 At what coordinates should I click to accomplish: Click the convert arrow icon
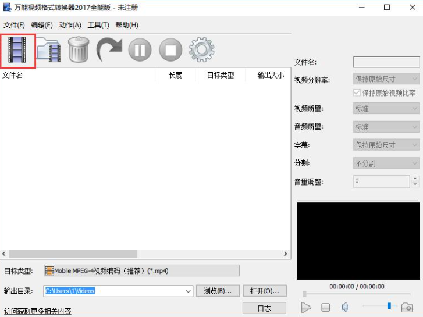(109, 49)
